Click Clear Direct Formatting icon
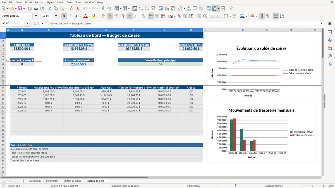The height and width of the screenshot is (188, 335). tap(77, 9)
